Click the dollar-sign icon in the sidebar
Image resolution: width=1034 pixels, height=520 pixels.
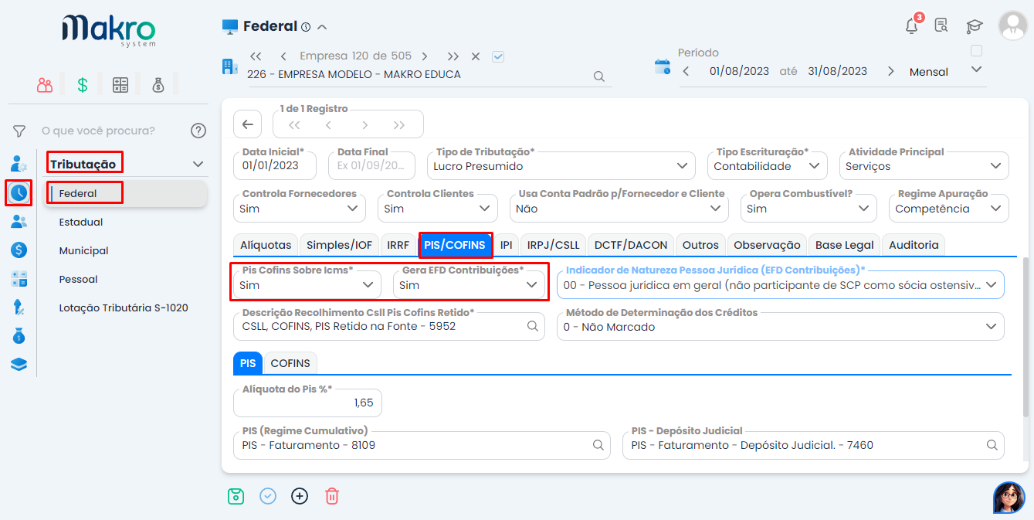[x=17, y=250]
